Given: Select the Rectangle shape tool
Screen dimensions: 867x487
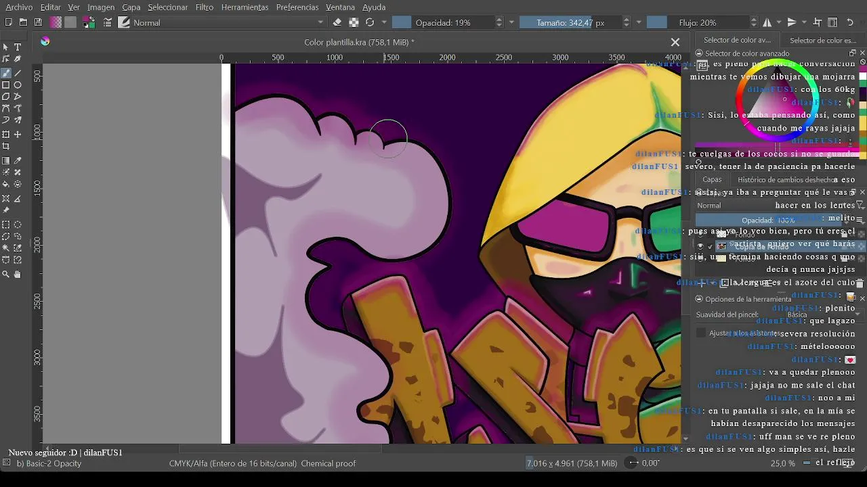Looking at the screenshot, I should point(6,85).
